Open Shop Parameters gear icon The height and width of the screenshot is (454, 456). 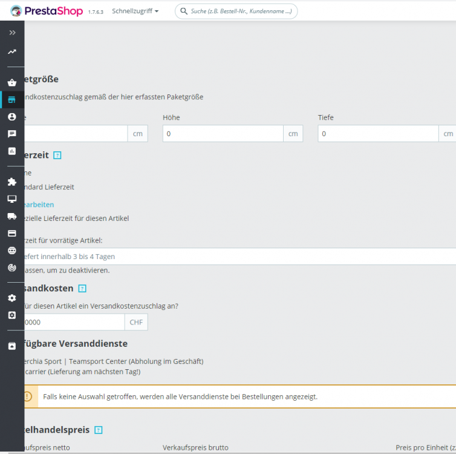[x=12, y=298]
